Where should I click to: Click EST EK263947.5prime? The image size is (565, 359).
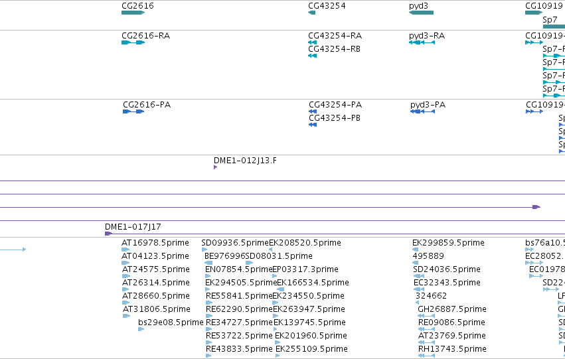[309, 309]
